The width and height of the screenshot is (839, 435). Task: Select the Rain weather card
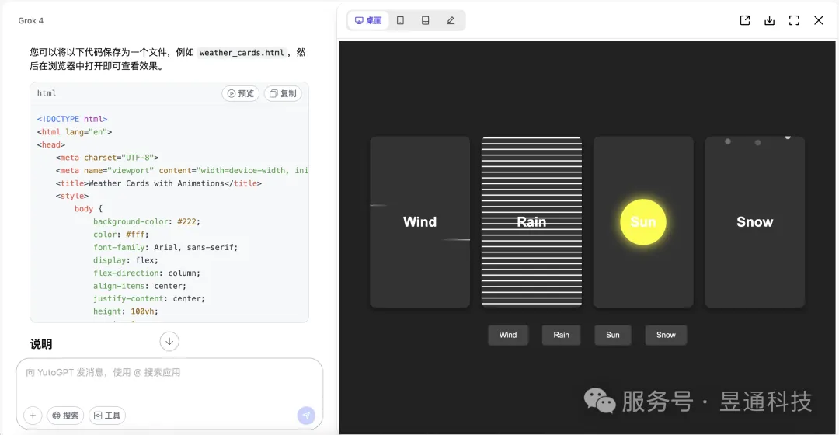(x=531, y=221)
